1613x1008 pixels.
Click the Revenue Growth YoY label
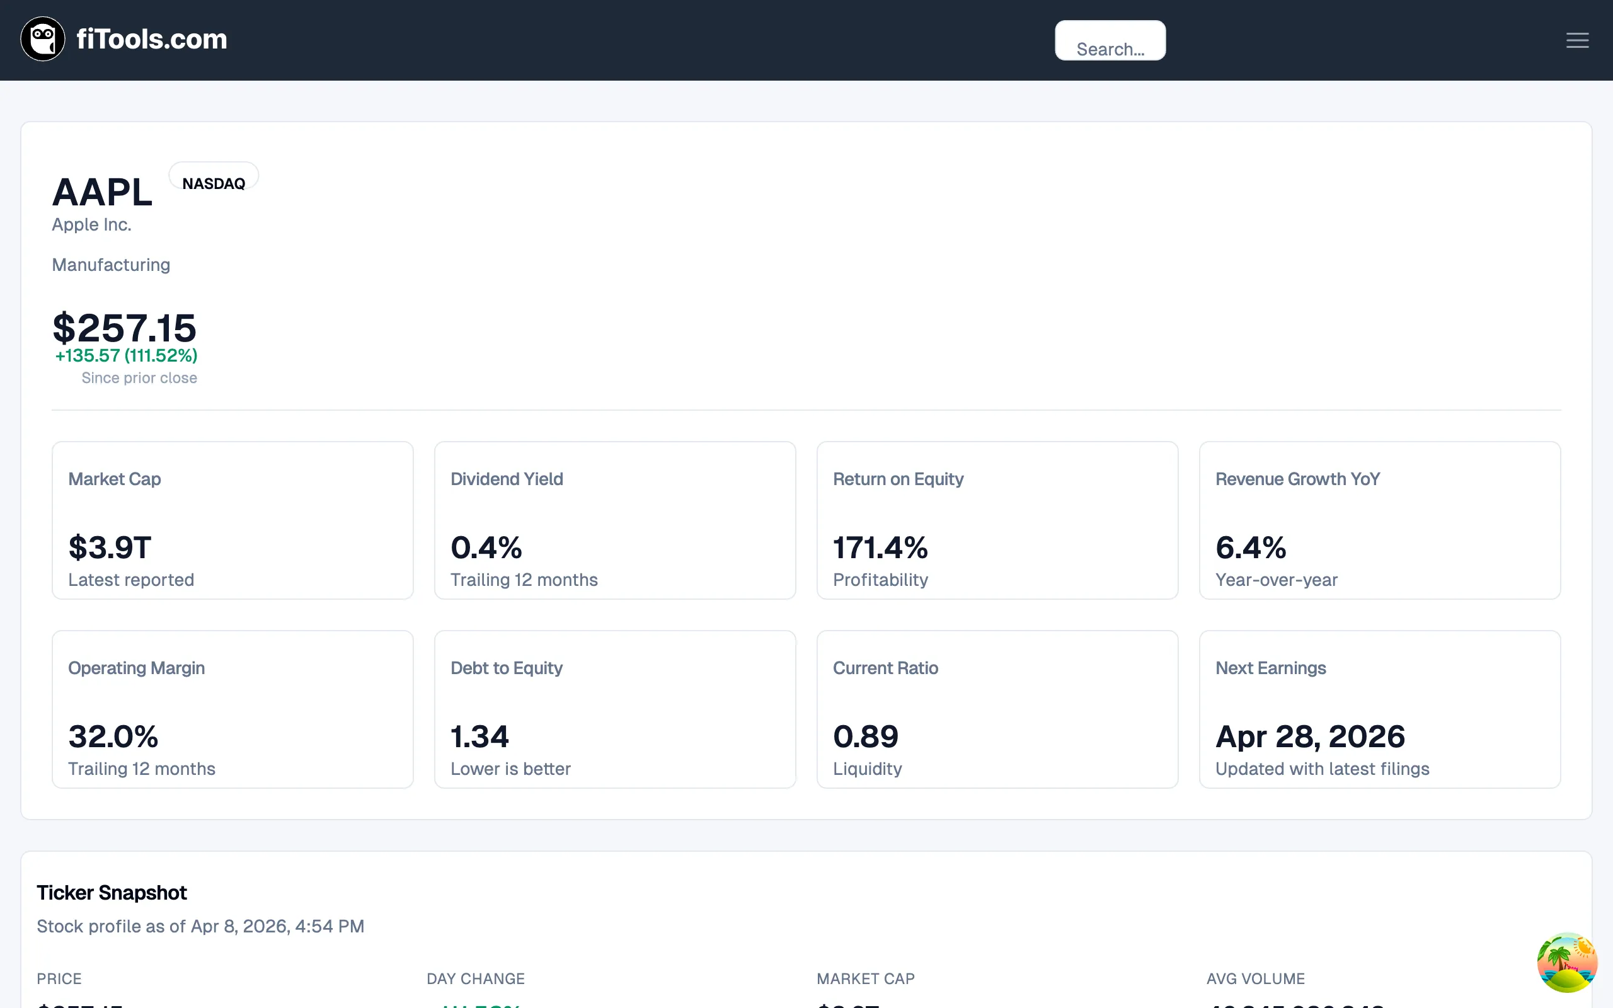[x=1297, y=479]
